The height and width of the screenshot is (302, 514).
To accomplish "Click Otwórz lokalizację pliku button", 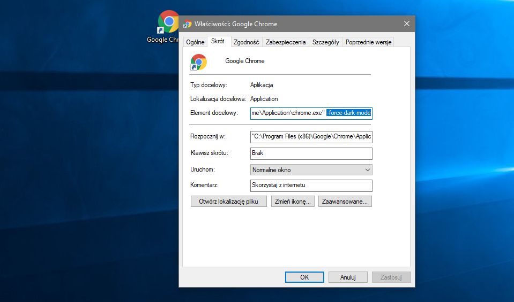I will click(x=228, y=202).
